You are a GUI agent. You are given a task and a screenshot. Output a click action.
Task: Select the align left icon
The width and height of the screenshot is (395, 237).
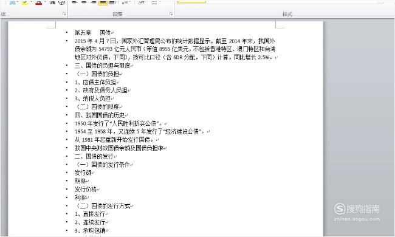pos(75,2)
